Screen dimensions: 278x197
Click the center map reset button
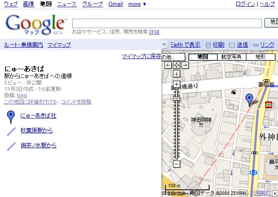click(176, 65)
